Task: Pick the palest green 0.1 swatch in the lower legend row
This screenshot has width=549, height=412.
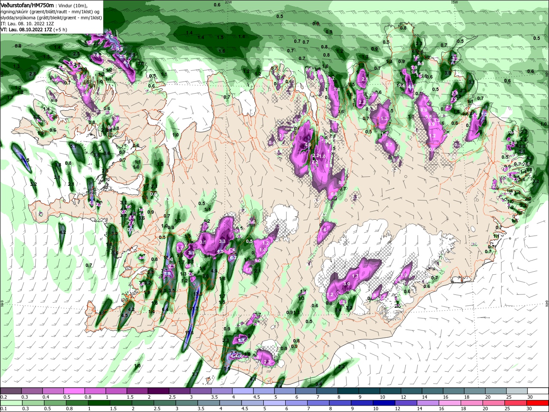Action: pos(11,403)
